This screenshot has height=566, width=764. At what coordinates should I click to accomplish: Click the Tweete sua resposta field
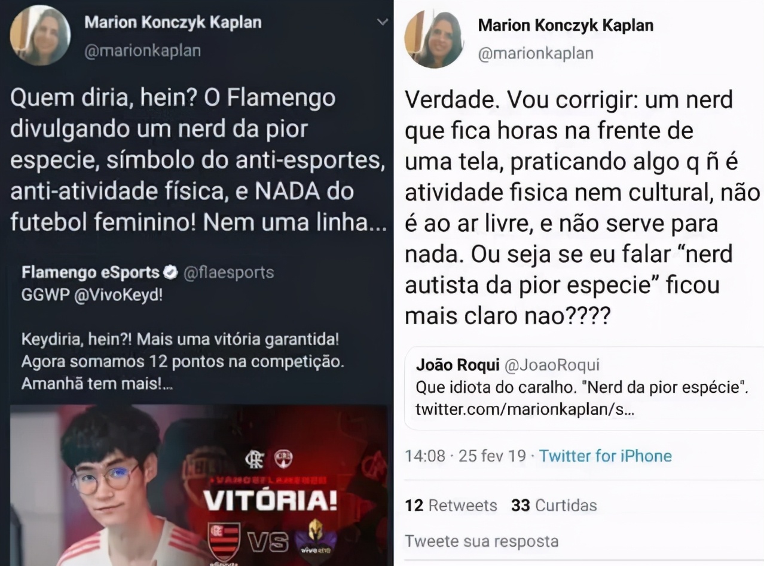(584, 542)
